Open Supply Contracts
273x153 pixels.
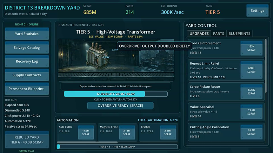coord(27,75)
